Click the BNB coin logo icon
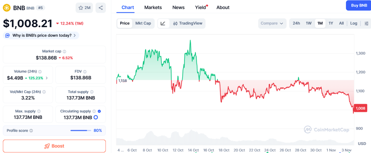371x153 pixels. pos(7,7)
